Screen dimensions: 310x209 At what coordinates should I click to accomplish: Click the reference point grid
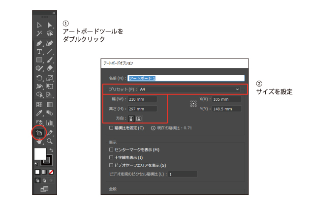click(193, 104)
